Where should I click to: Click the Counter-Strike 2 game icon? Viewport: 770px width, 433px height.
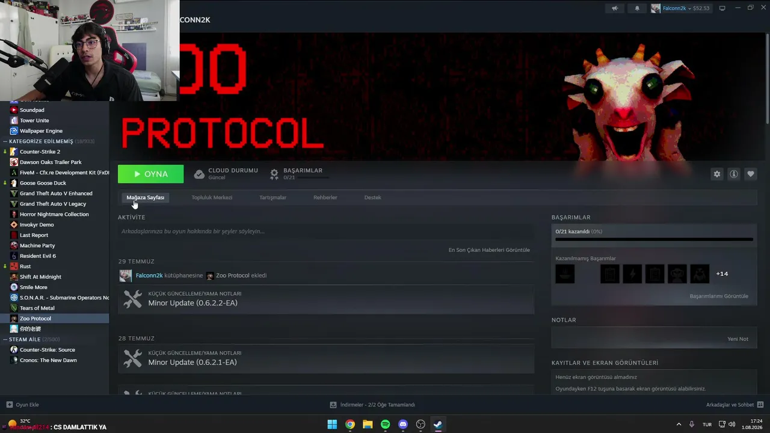click(x=14, y=152)
